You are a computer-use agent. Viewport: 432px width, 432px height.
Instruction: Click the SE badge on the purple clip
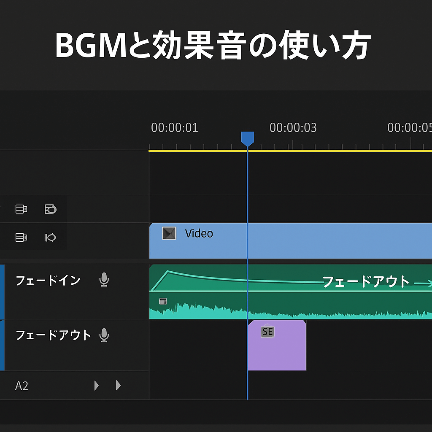pyautogui.click(x=267, y=332)
